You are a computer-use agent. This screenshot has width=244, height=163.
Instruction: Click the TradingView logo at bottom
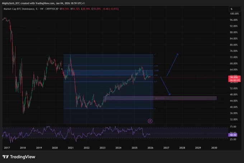click(x=19, y=157)
